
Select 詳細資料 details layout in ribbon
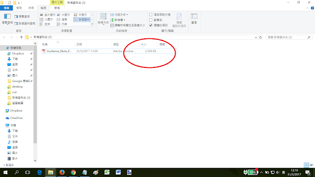[x=82, y=20]
